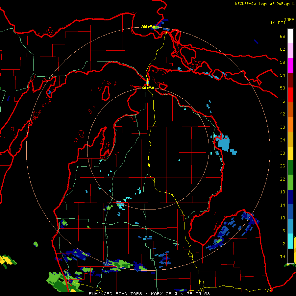Click the cyan legend swatch
The height and width of the screenshot is (296, 296).
290,241
